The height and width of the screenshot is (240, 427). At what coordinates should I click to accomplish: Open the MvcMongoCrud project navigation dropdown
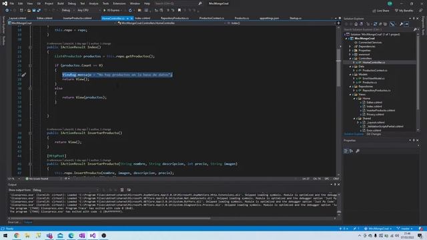click(x=62, y=23)
